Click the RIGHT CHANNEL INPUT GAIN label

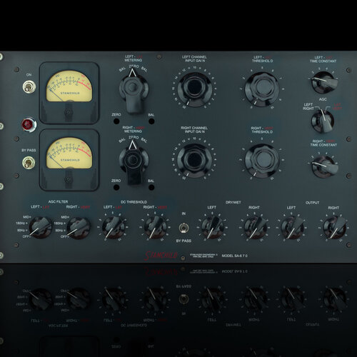(x=194, y=130)
